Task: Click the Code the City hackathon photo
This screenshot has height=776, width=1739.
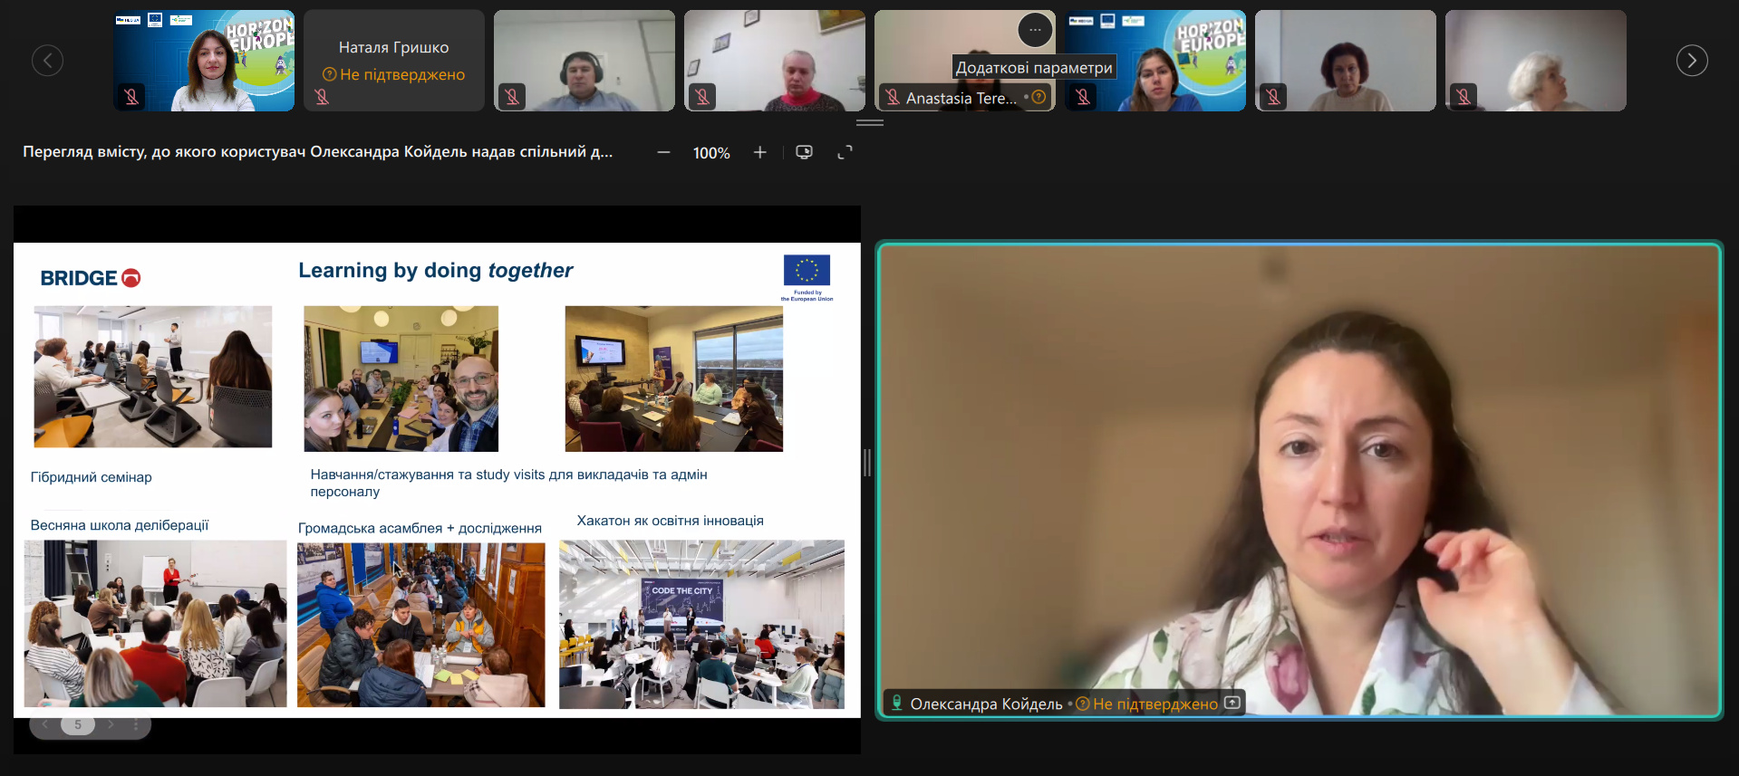Action: tap(701, 624)
